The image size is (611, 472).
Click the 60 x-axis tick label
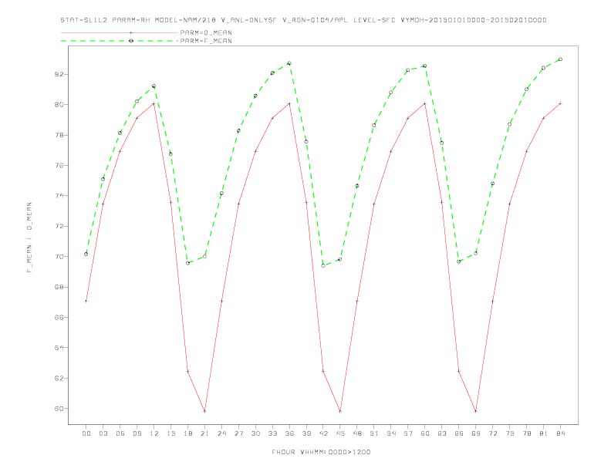(425, 433)
